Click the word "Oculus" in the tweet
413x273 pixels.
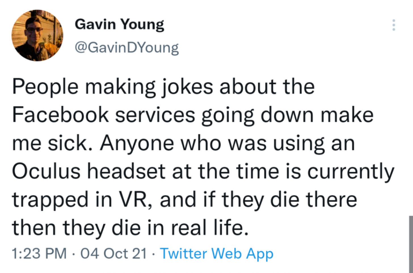pyautogui.click(x=46, y=172)
